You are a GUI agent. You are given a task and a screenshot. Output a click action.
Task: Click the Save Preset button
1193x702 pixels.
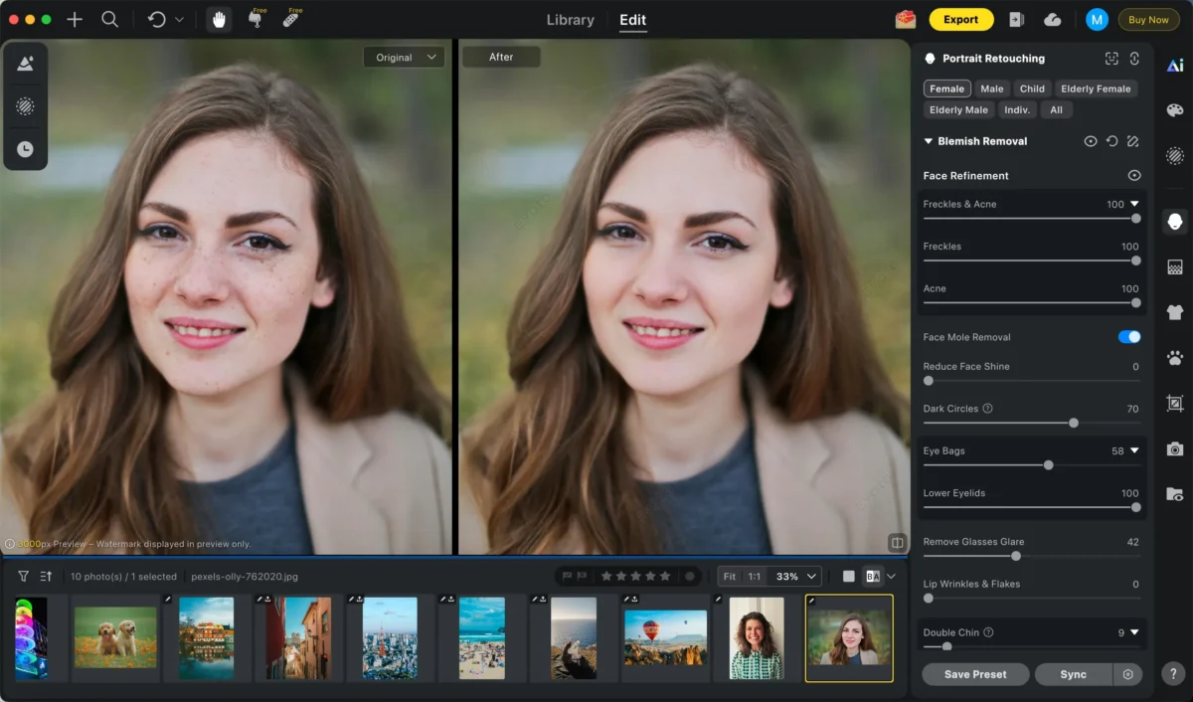974,674
